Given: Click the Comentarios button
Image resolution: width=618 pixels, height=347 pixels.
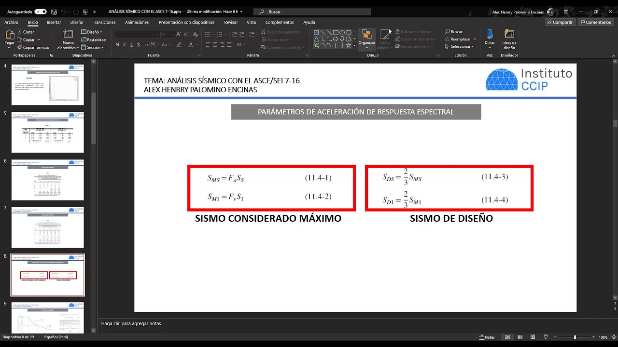Looking at the screenshot, I should 596,22.
